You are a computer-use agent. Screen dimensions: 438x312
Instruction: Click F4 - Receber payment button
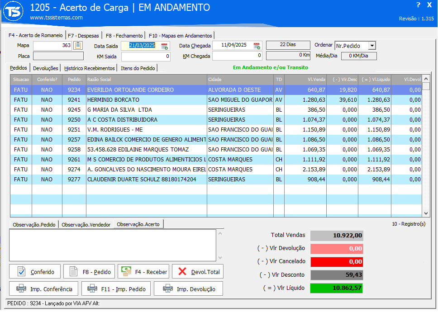pos(143,272)
